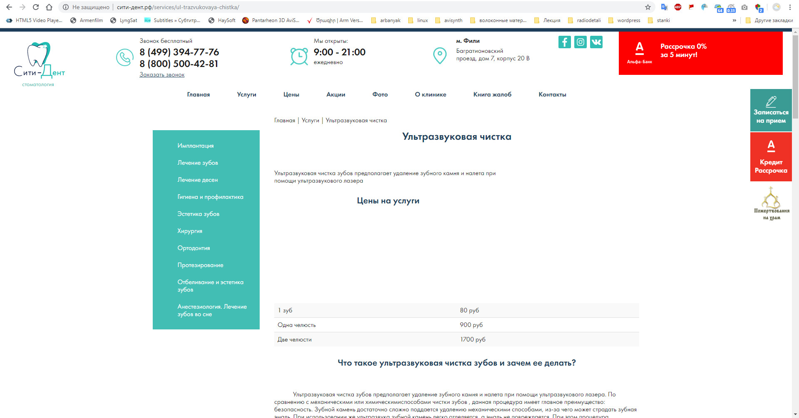Open Другие закладки bookmarks folder
This screenshot has height=418, width=799.
pos(769,20)
